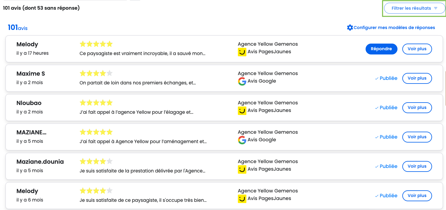Open the Filtrer les résultats filter

pyautogui.click(x=414, y=8)
